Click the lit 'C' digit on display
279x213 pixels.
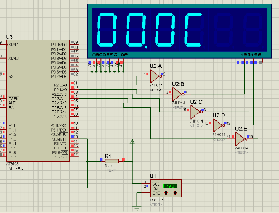(194, 30)
